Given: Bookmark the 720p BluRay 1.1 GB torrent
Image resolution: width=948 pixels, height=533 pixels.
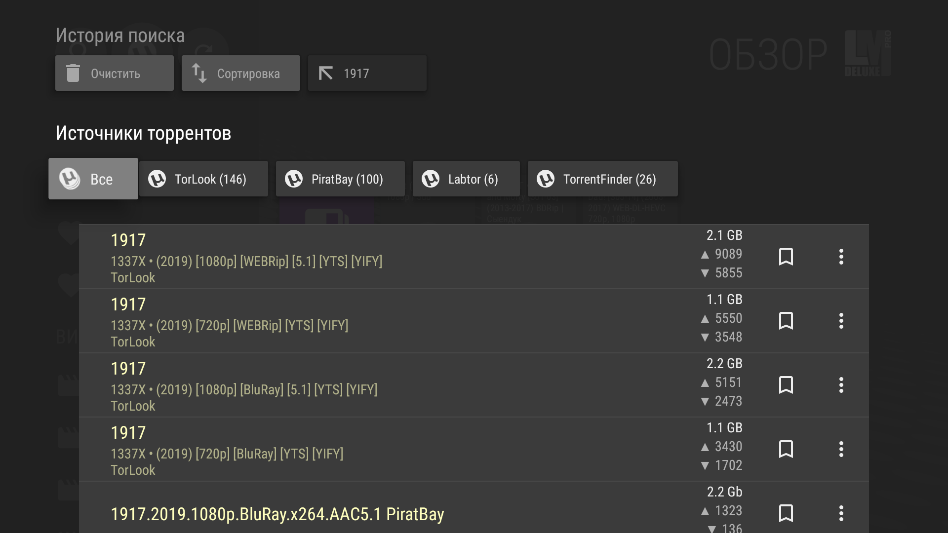Looking at the screenshot, I should [786, 449].
